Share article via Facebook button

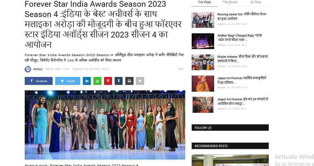39,81
